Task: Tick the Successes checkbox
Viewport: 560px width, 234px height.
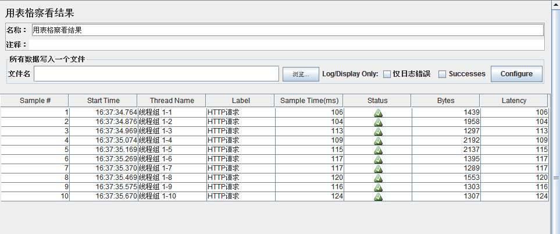Action: click(x=442, y=74)
